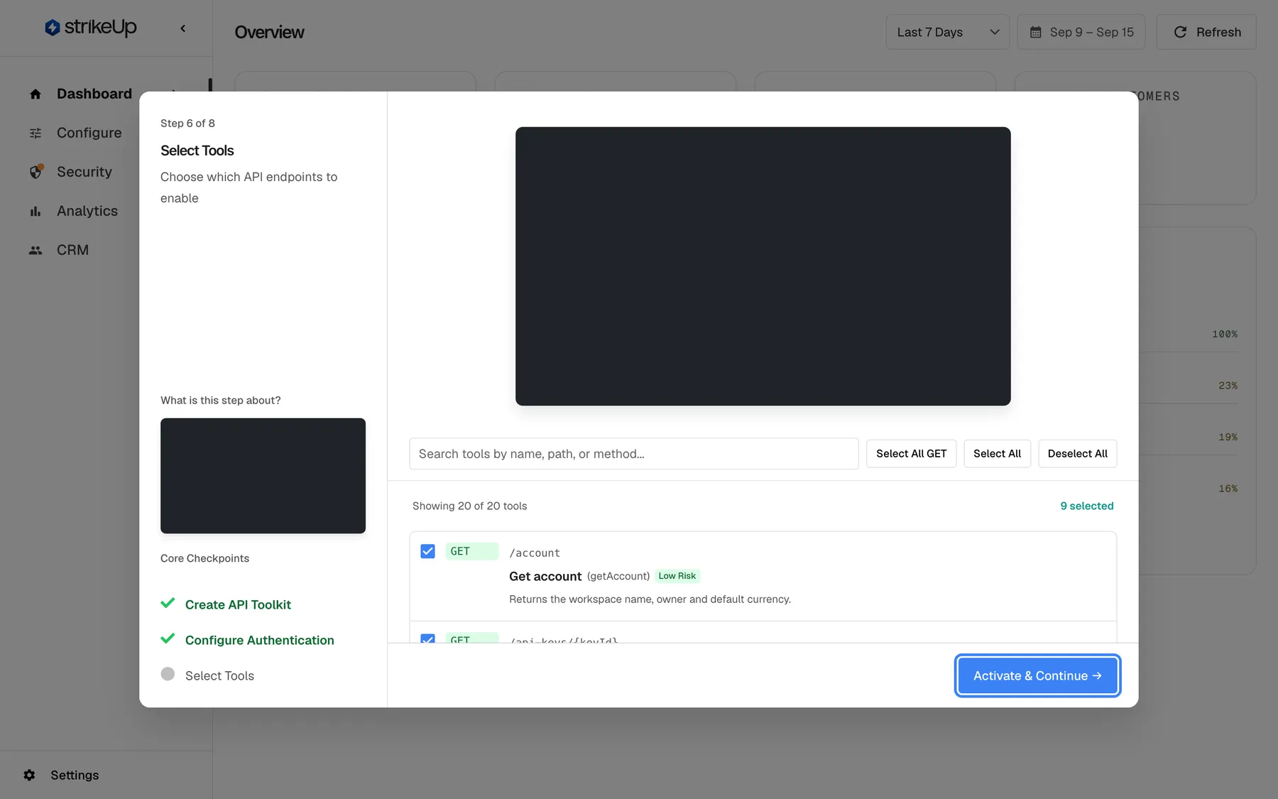1278x799 pixels.
Task: Open the CRM menu item
Action: click(x=72, y=250)
